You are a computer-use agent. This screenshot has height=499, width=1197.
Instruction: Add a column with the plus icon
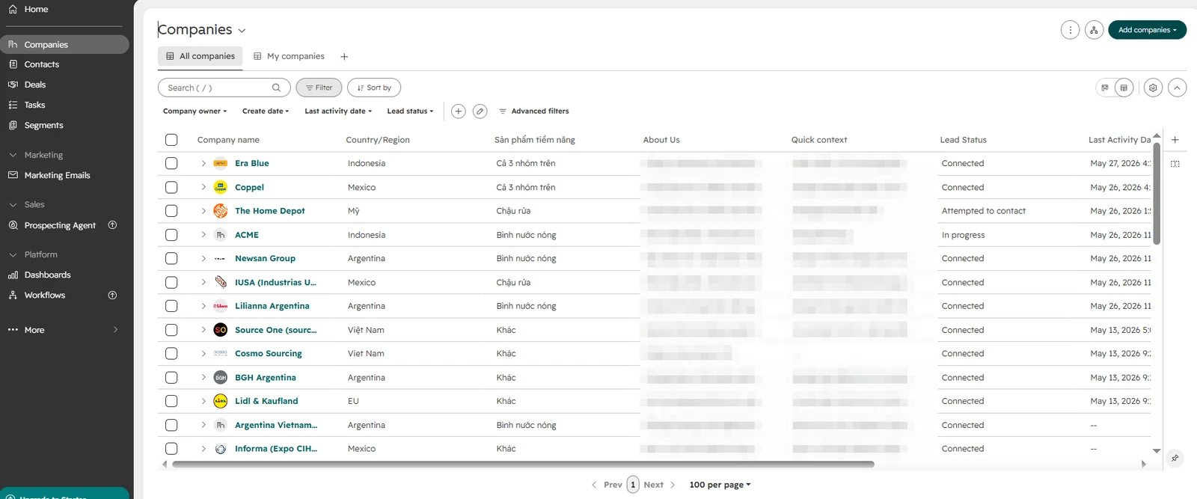coord(1175,140)
